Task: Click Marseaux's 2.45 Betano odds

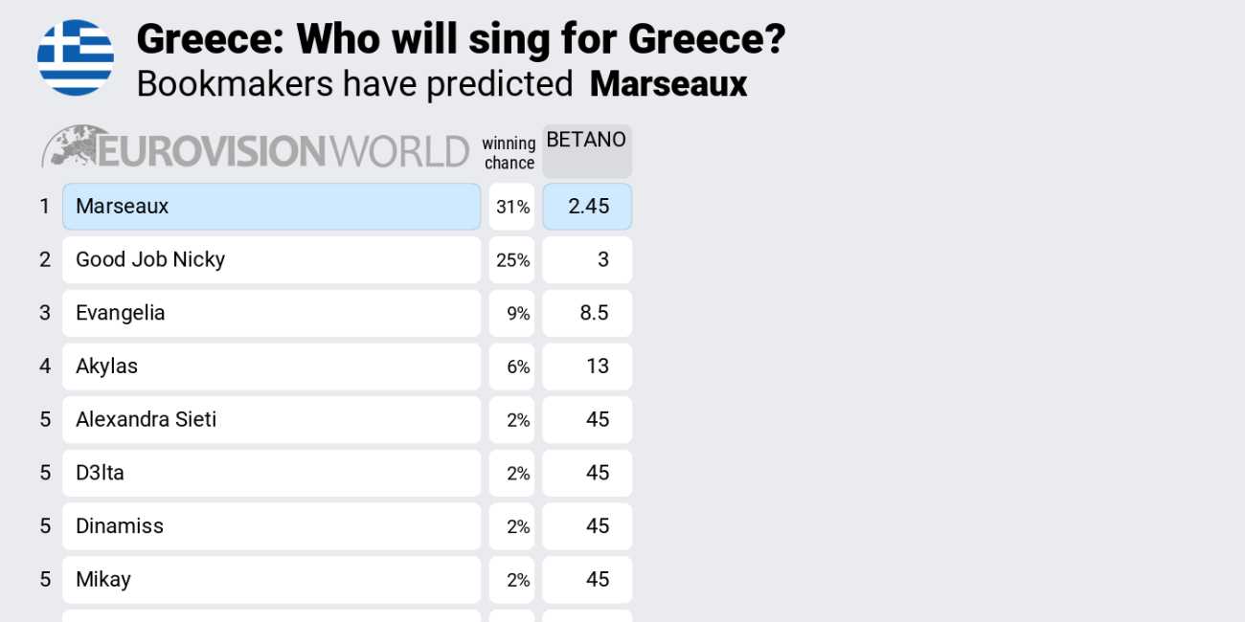Action: click(x=587, y=207)
